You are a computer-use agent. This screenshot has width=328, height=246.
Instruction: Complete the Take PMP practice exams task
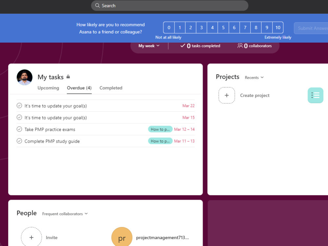[19, 129]
